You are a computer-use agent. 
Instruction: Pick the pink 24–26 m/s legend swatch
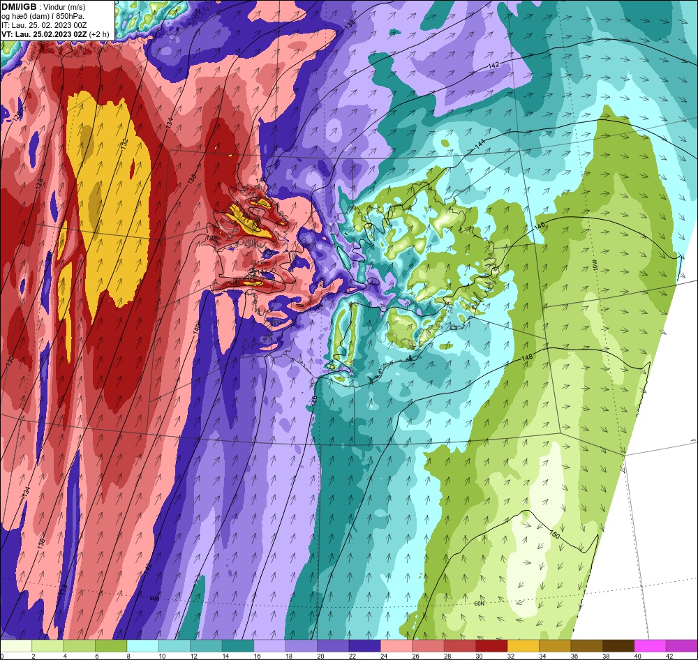click(x=396, y=646)
